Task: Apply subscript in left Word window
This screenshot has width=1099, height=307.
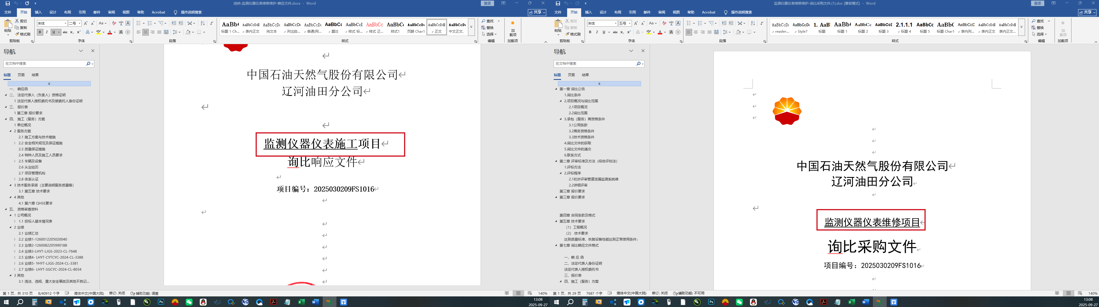Action: pos(72,32)
